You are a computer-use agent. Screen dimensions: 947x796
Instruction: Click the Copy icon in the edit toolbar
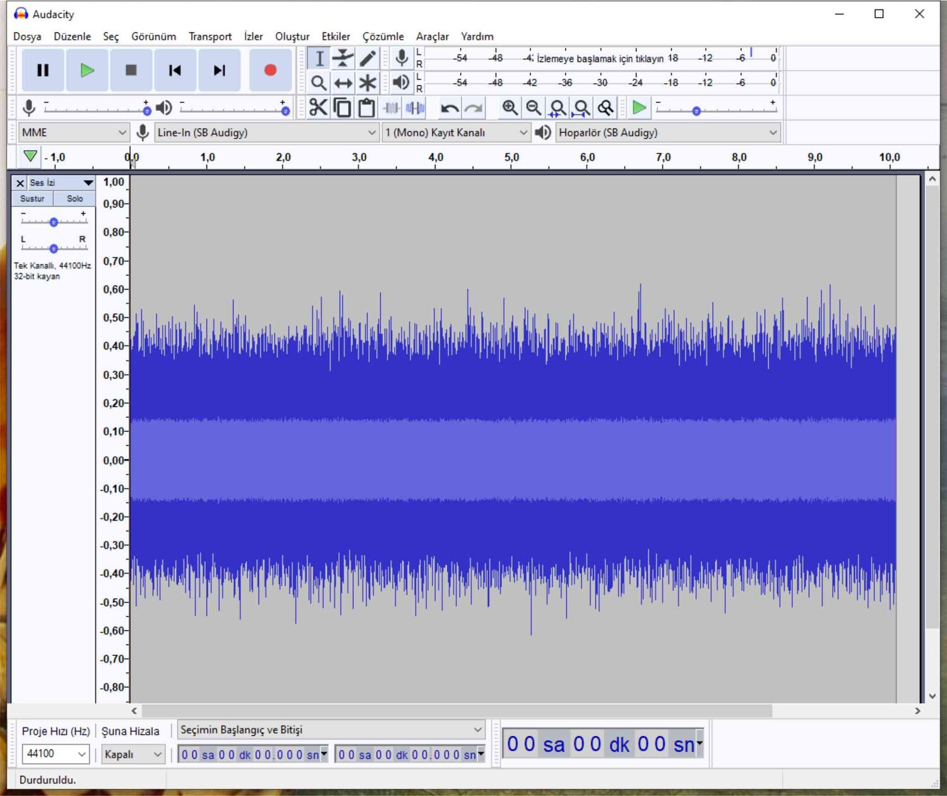(342, 108)
